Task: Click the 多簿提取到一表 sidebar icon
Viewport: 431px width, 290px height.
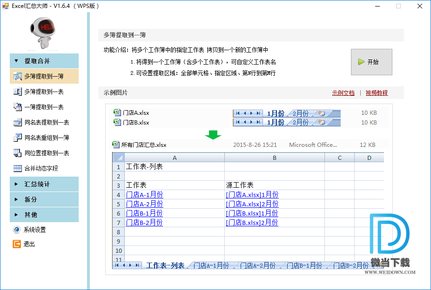Action: click(18, 92)
